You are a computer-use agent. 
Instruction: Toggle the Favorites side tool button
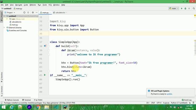tap(2, 77)
